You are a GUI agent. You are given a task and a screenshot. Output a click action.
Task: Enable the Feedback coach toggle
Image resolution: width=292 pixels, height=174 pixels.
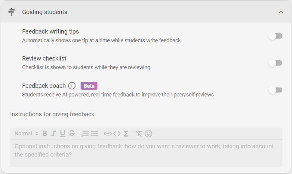point(276,90)
